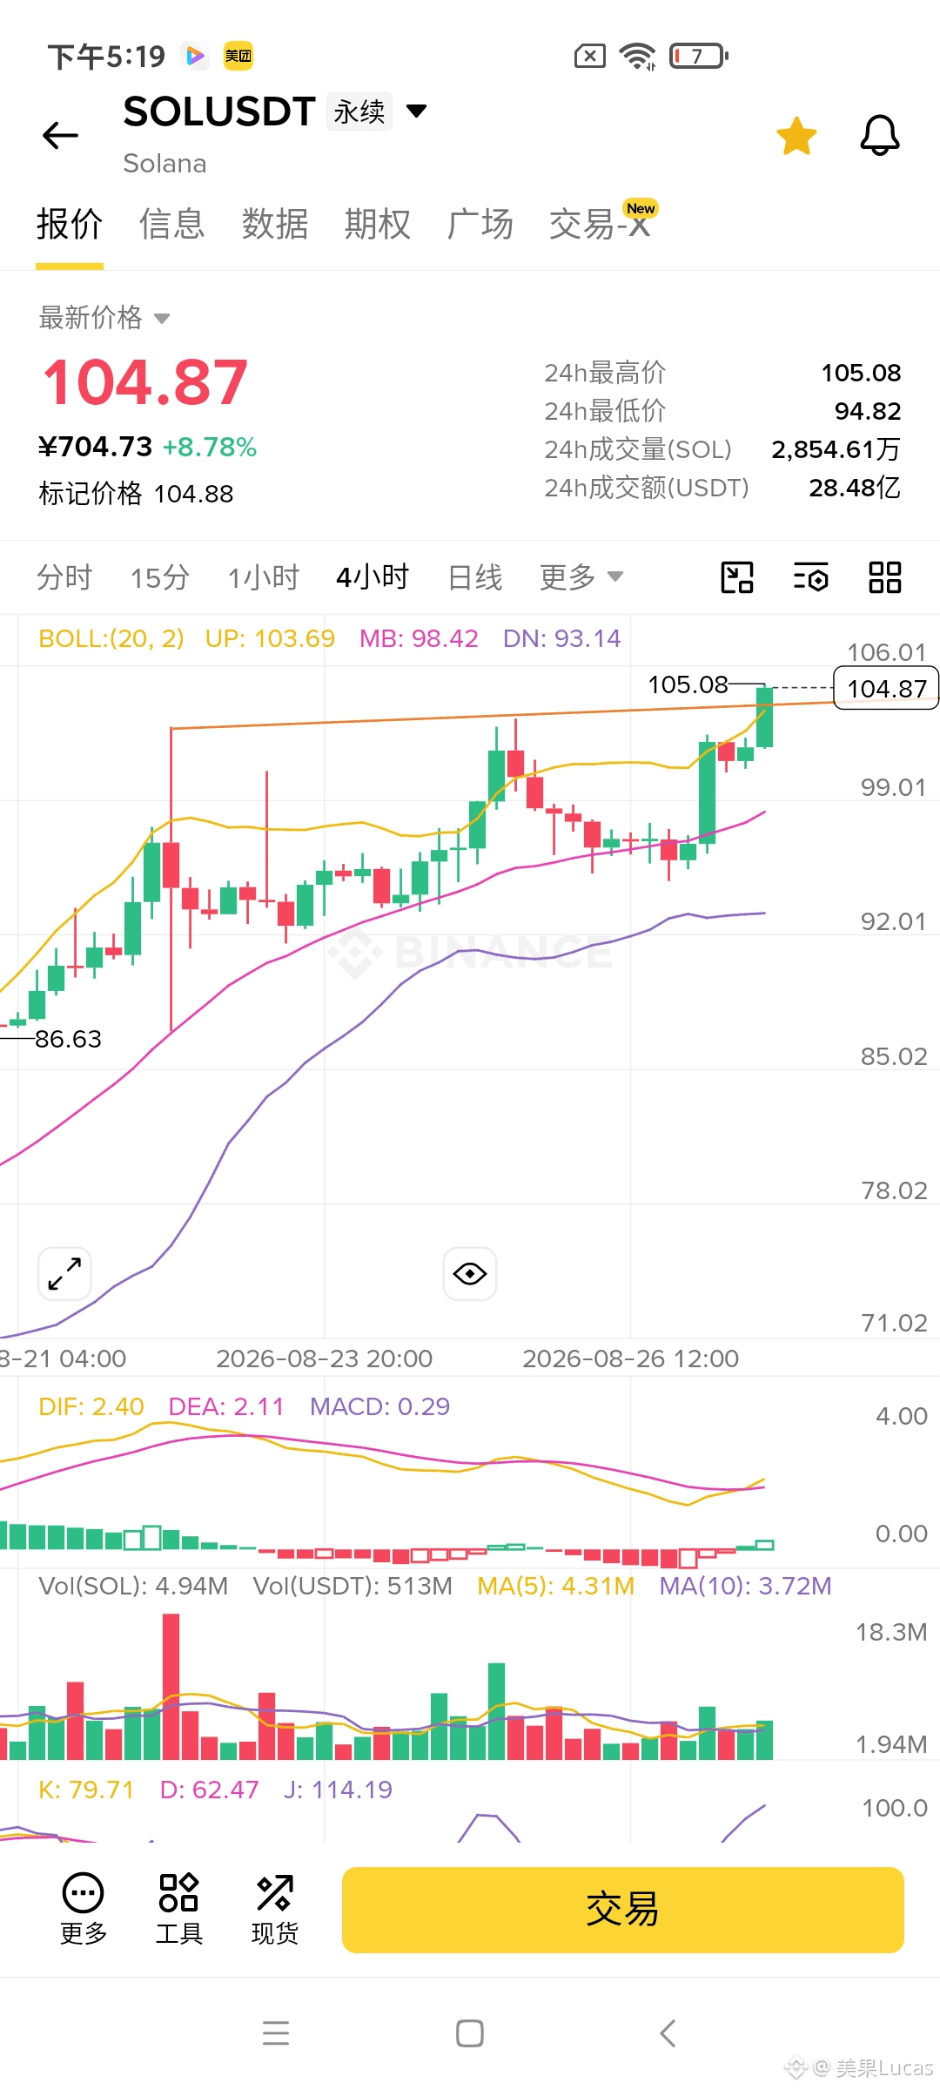
Task: Open price alerts via the bell icon
Action: point(880,136)
